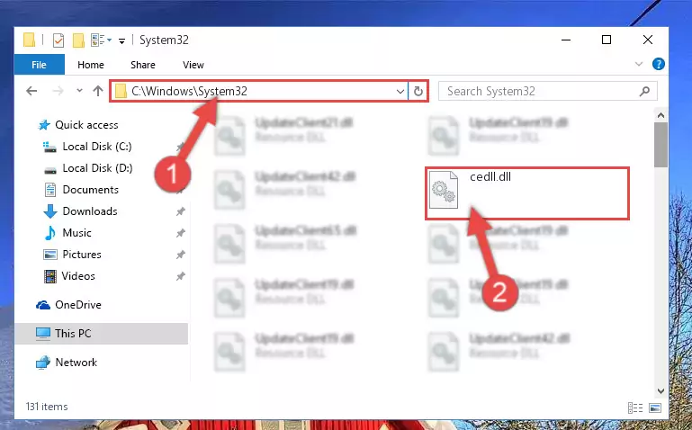This screenshot has width=692, height=430.
Task: Select OneDrive in navigation pane
Action: (69, 305)
